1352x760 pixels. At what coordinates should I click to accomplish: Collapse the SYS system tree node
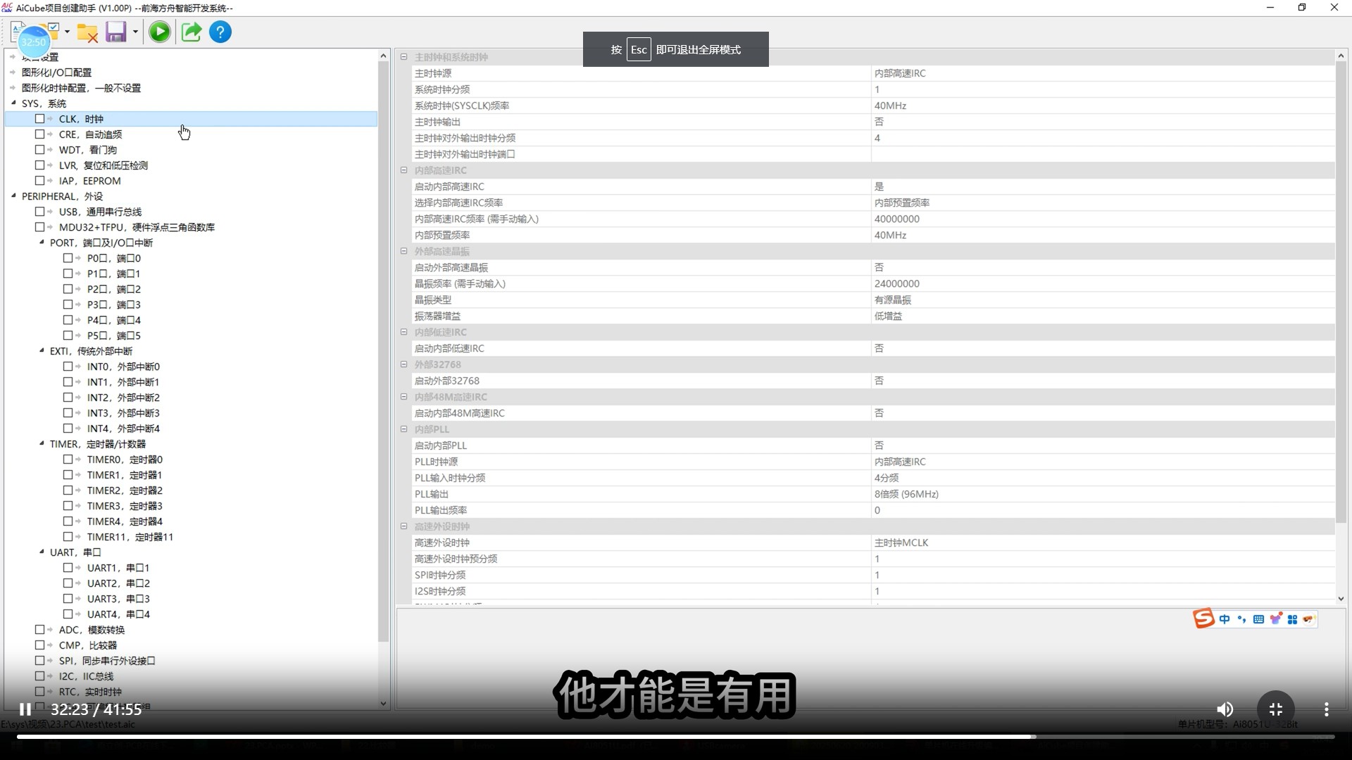[13, 103]
